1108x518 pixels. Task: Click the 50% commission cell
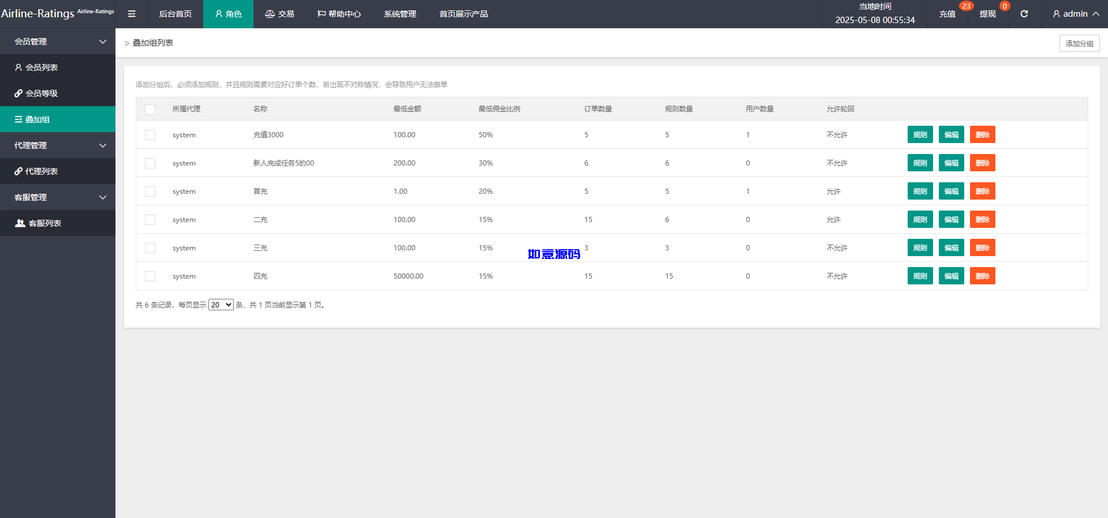click(x=486, y=135)
